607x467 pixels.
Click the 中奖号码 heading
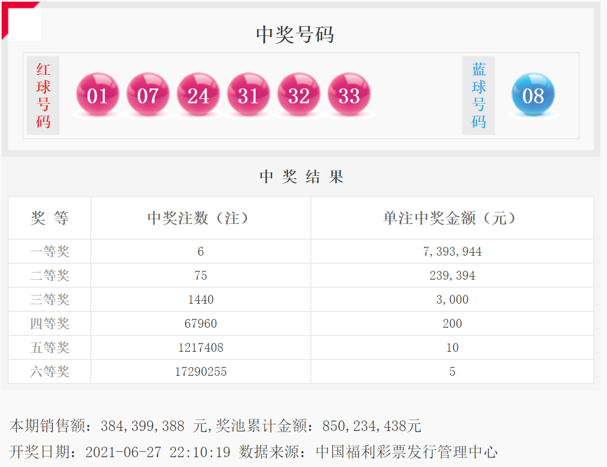(295, 34)
